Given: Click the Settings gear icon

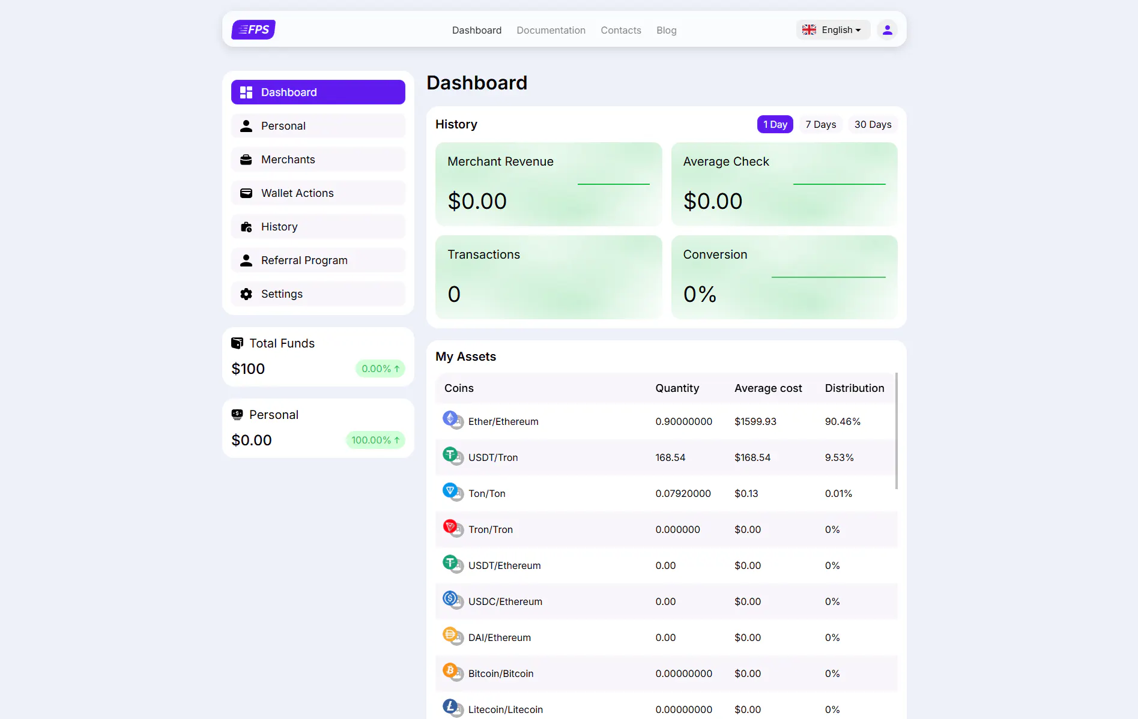Looking at the screenshot, I should [x=246, y=294].
